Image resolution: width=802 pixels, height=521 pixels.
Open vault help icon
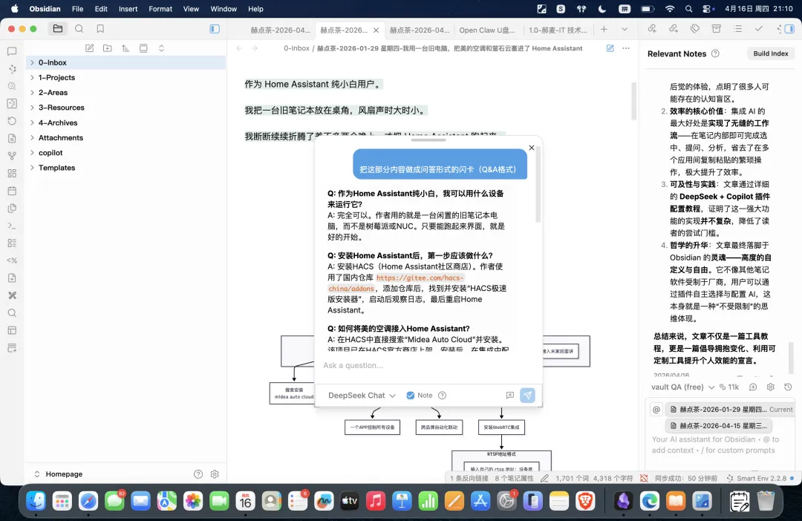pos(198,474)
